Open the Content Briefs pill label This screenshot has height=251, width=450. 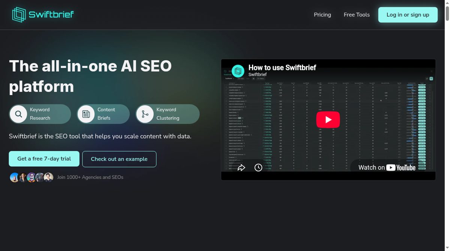106,114
